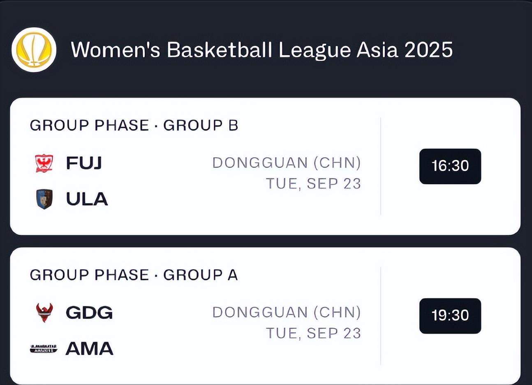Open the FUJ team name
The width and height of the screenshot is (532, 385).
pos(84,163)
